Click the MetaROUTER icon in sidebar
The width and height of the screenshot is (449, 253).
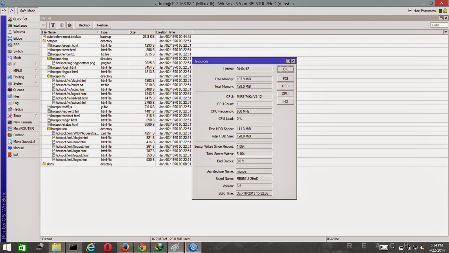tap(10, 129)
